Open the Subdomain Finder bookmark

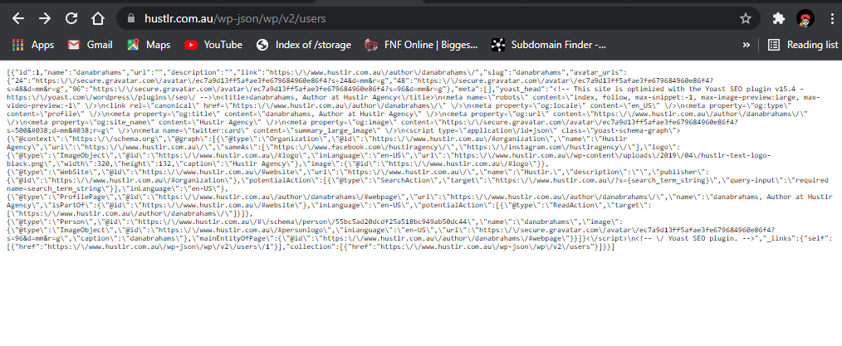[x=548, y=45]
